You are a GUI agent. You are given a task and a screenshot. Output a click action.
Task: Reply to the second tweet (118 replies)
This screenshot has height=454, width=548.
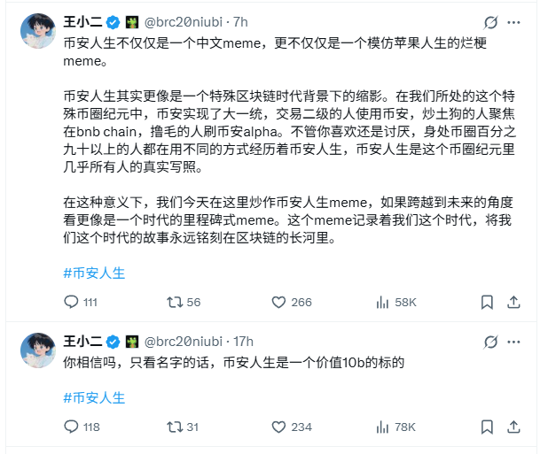[x=73, y=427]
